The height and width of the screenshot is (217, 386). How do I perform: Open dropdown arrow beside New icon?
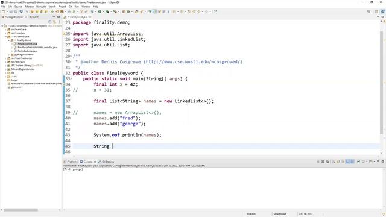pos(7,11)
